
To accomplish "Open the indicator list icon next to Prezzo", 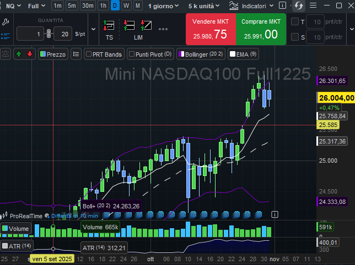I will (76, 54).
